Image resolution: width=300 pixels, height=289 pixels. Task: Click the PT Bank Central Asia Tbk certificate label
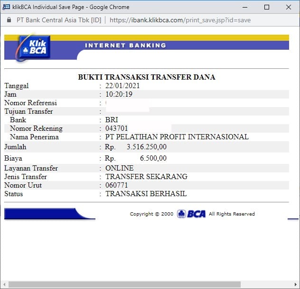(59, 20)
